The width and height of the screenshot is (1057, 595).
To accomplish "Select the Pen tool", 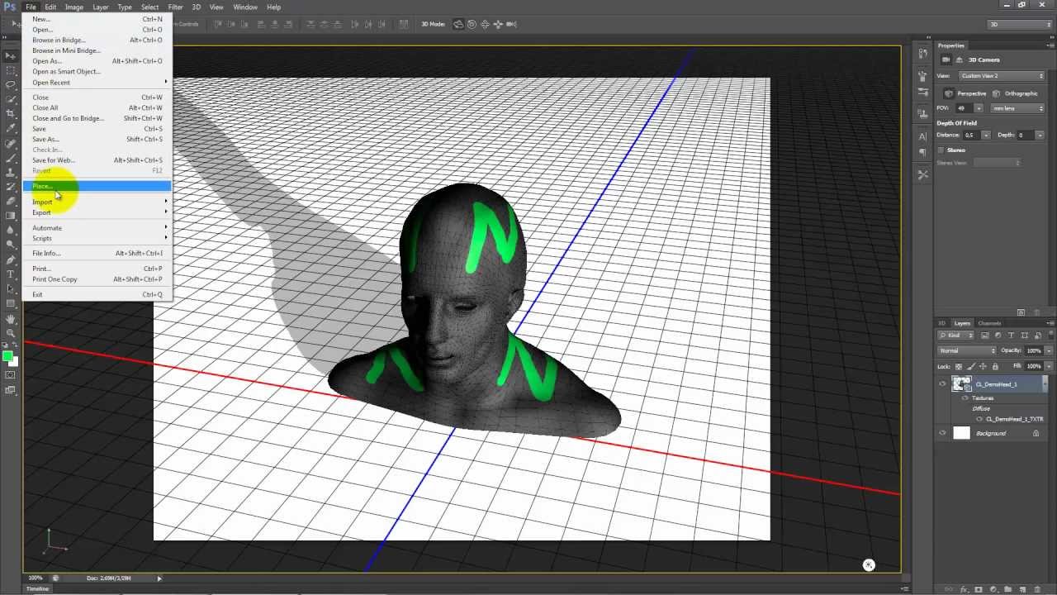I will (x=10, y=259).
